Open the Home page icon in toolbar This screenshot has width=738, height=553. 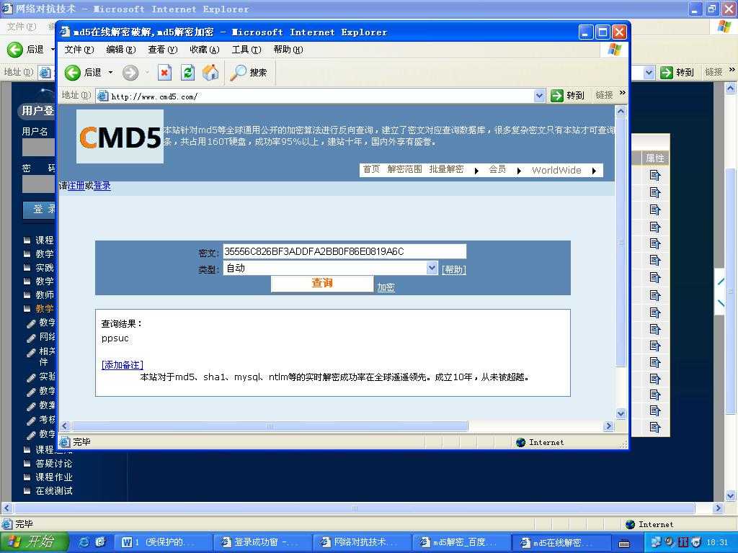coord(210,73)
